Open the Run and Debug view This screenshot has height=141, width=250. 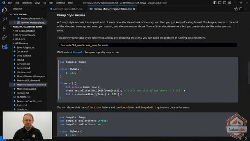[4, 37]
